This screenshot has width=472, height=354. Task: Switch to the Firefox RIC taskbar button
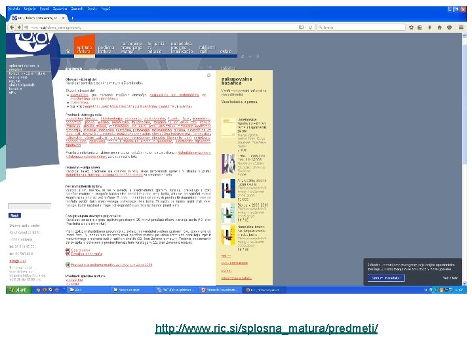click(x=264, y=290)
